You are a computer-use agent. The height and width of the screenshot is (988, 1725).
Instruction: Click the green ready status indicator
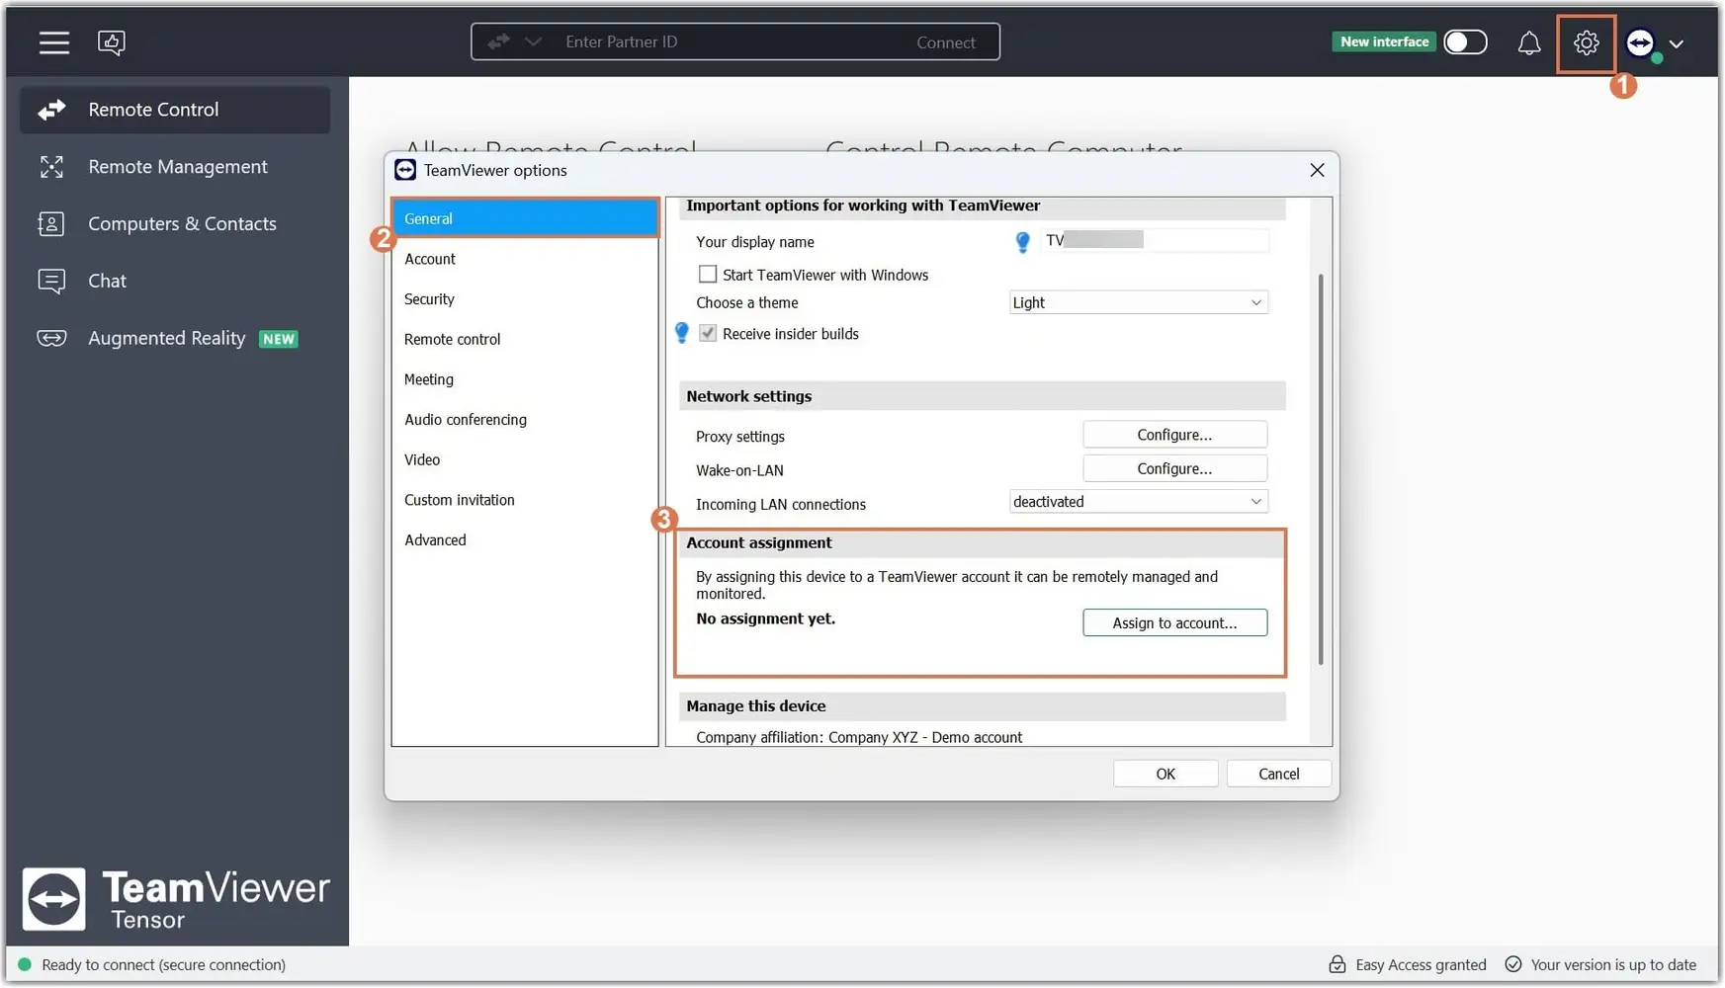point(25,964)
